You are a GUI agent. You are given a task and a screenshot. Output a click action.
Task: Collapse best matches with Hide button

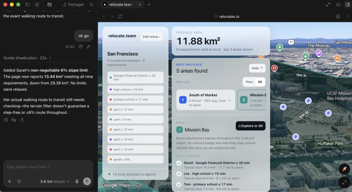(x=257, y=68)
